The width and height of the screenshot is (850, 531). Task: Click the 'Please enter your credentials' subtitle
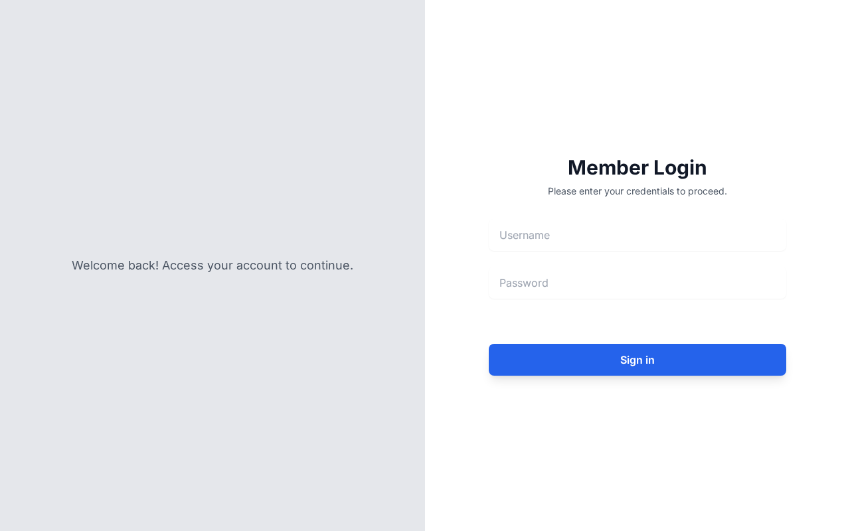pos(637,191)
